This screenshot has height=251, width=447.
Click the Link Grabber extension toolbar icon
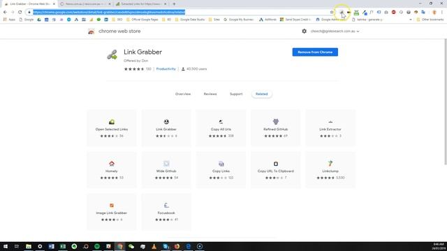342,13
